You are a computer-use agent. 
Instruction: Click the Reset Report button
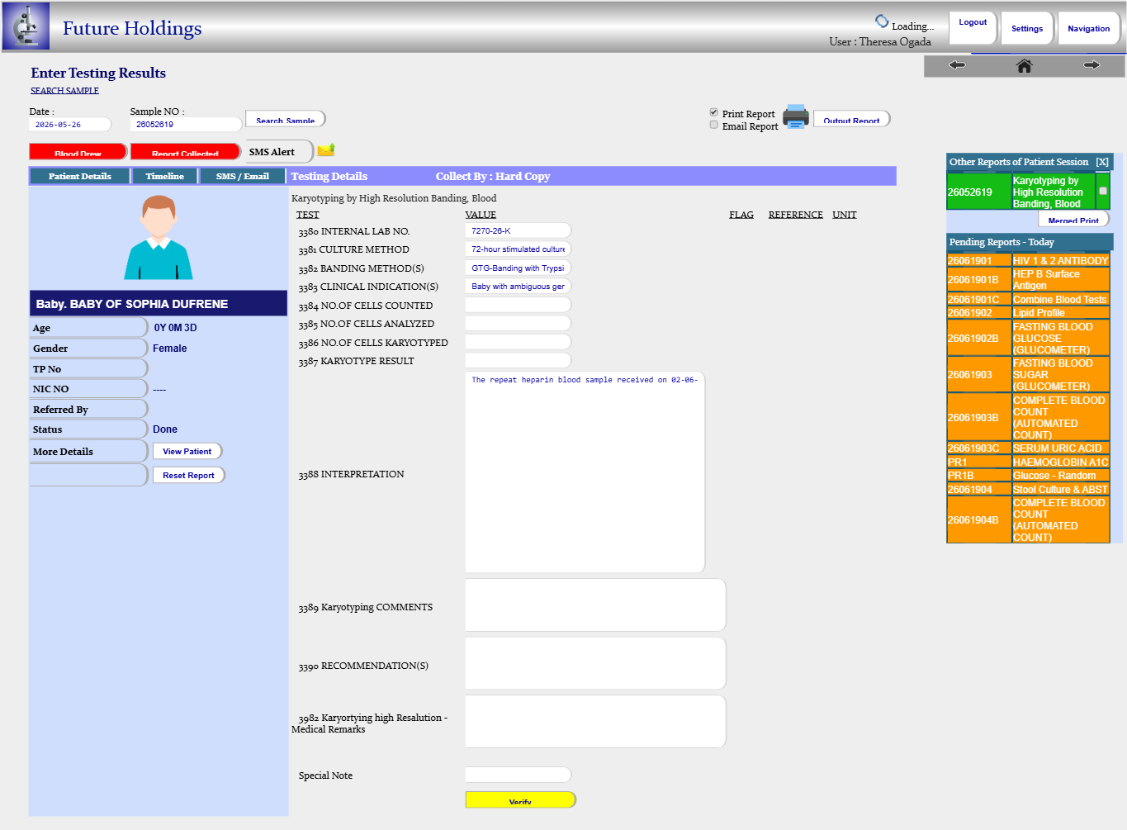[x=188, y=476]
